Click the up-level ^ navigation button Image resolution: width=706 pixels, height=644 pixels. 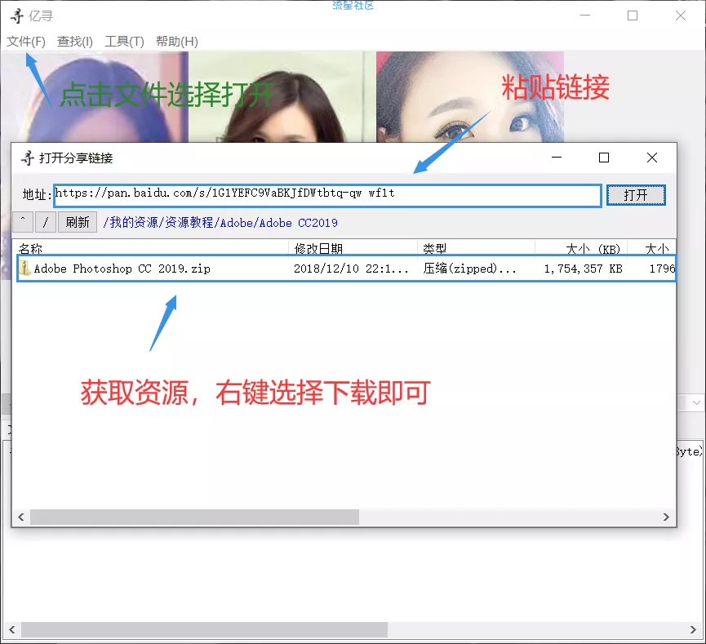pos(23,223)
